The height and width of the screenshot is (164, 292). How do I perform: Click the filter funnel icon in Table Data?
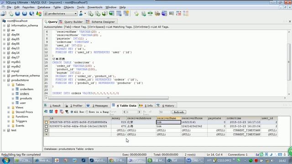tap(67, 112)
